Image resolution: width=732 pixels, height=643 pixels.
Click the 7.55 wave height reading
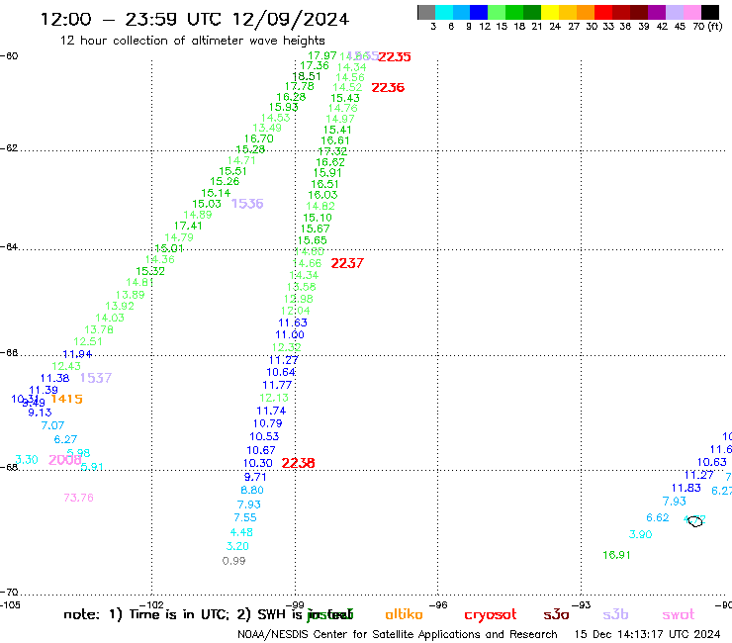tap(245, 517)
